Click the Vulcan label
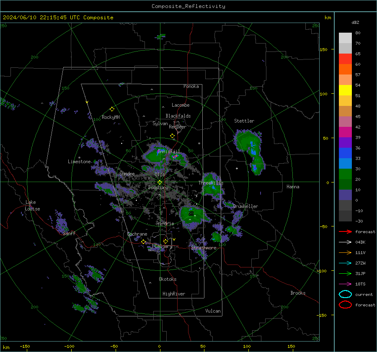377x352 pixels. point(213,311)
